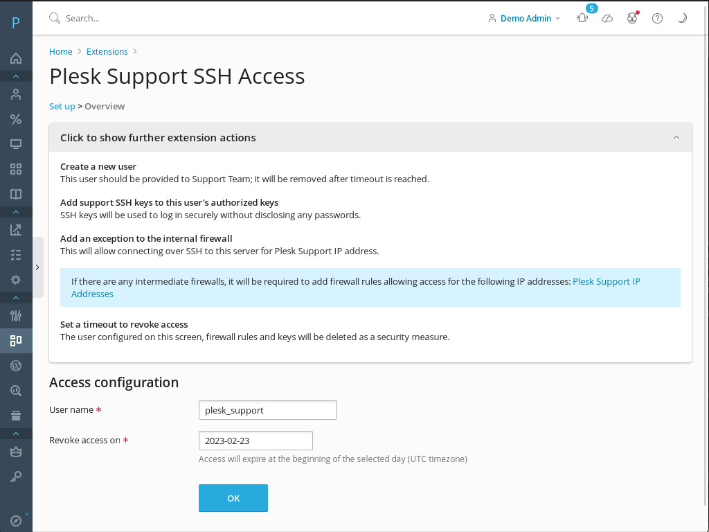The width and height of the screenshot is (709, 532).
Task: Open the WordPress Toolkit sidebar icon
Action: tap(15, 365)
